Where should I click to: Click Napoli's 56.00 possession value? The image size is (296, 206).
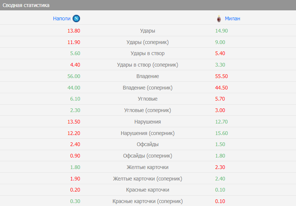[74, 76]
